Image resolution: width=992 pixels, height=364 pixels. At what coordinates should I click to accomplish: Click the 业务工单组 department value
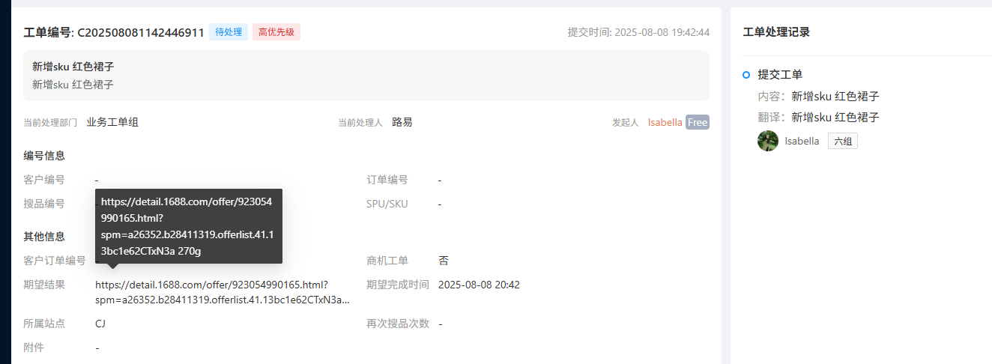pyautogui.click(x=112, y=122)
